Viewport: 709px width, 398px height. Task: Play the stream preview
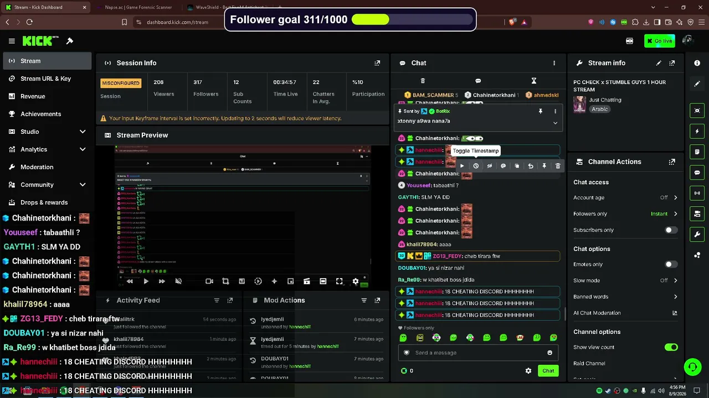[146, 281]
